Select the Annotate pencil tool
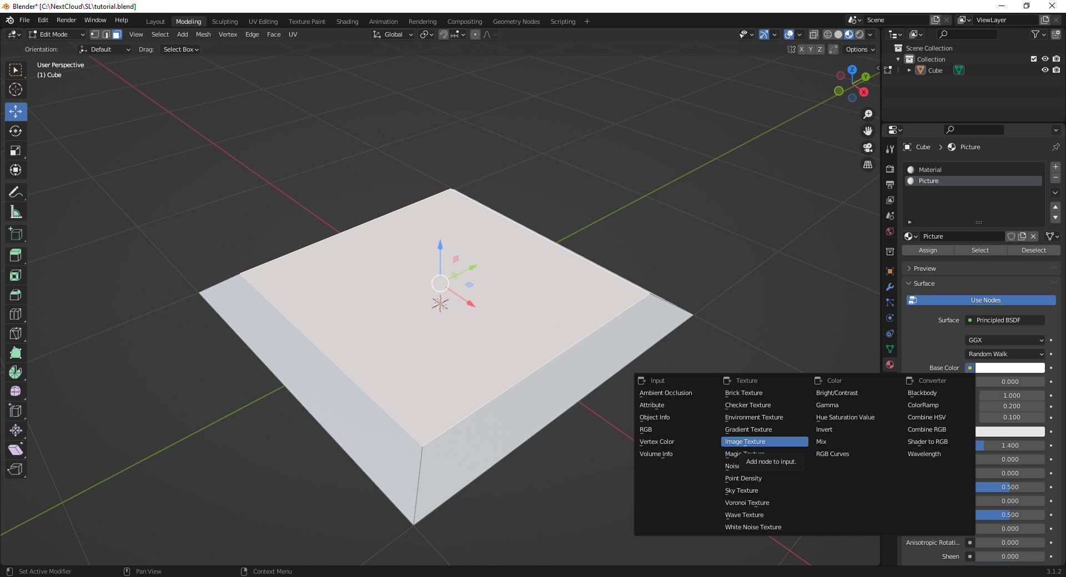Viewport: 1066px width, 577px height. [16, 193]
